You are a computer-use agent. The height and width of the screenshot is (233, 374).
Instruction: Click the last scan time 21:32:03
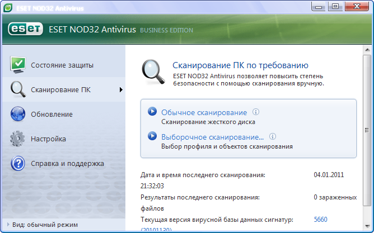(x=152, y=186)
